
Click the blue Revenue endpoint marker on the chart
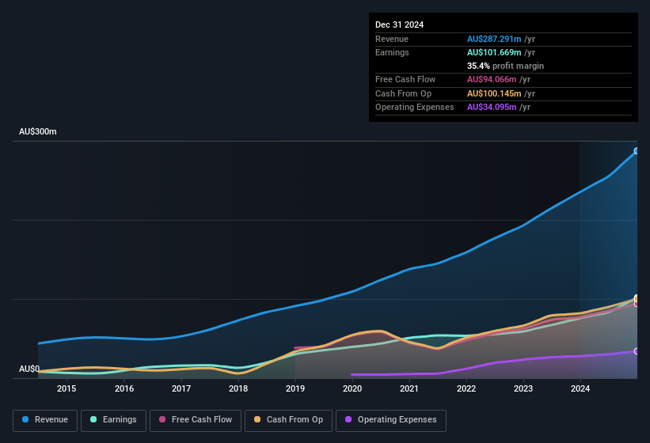(637, 151)
